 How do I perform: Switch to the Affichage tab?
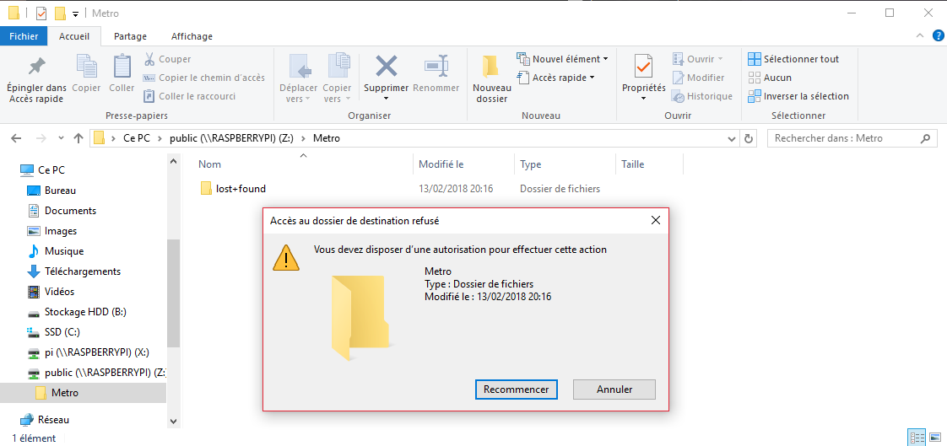click(192, 36)
